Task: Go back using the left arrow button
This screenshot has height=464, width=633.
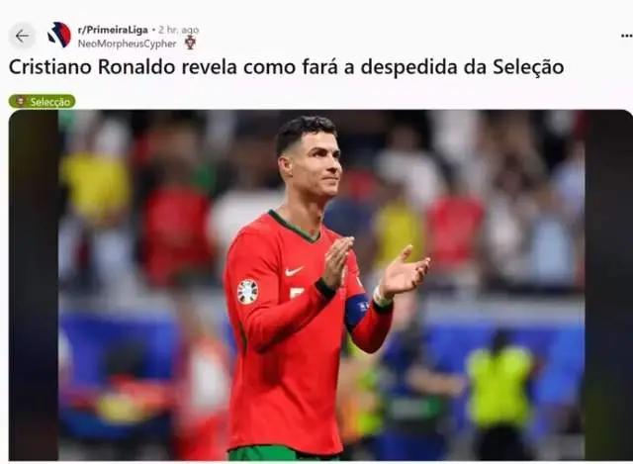Action: [22, 37]
